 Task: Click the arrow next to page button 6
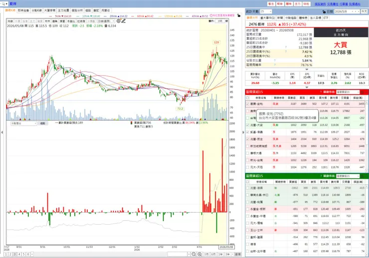(x=32, y=254)
